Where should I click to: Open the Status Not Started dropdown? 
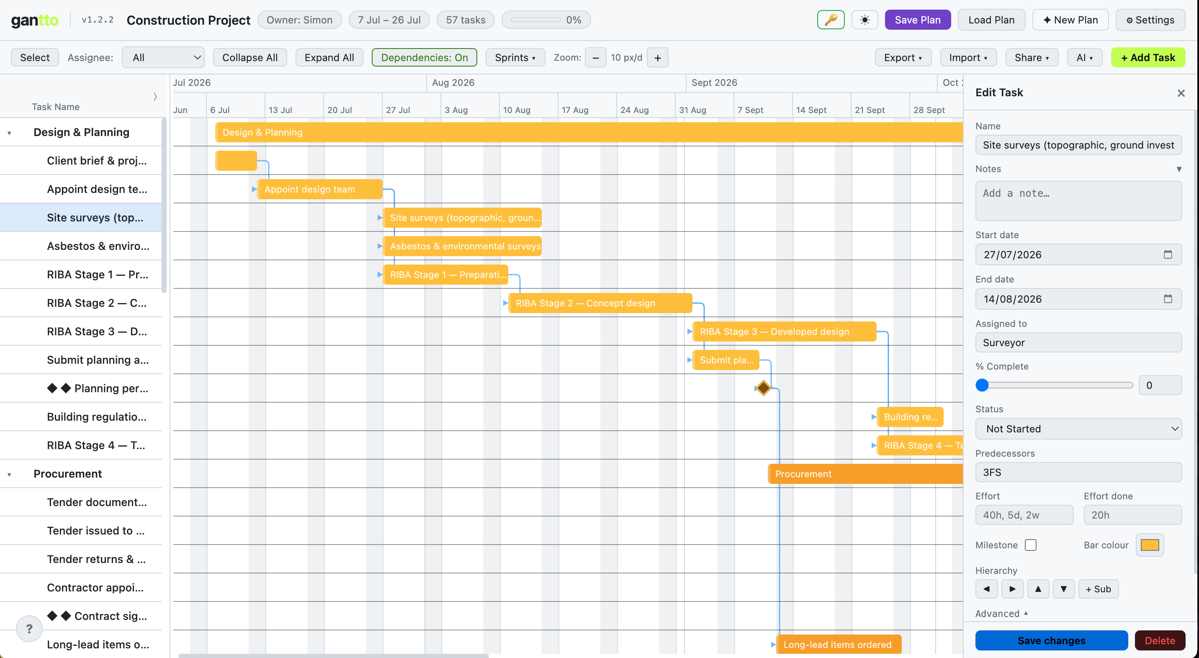click(1078, 429)
